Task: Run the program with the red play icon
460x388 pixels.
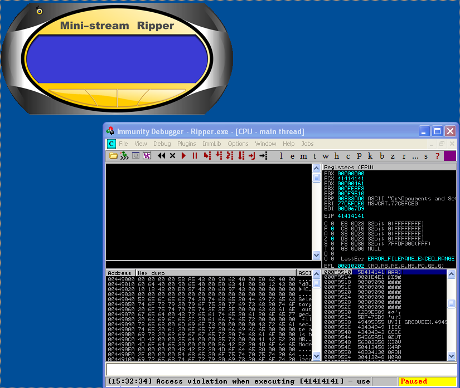Action: click(x=183, y=156)
